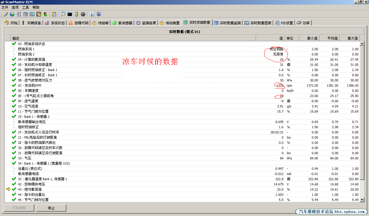Click the bar chart toolbar icon
The height and width of the screenshot is (216, 369).
pos(32,14)
